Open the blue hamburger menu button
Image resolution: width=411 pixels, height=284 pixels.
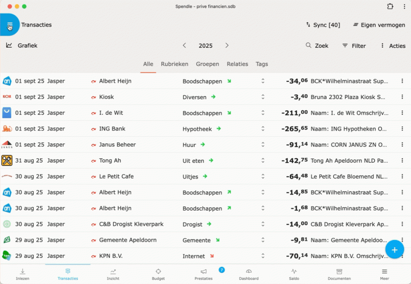point(10,25)
